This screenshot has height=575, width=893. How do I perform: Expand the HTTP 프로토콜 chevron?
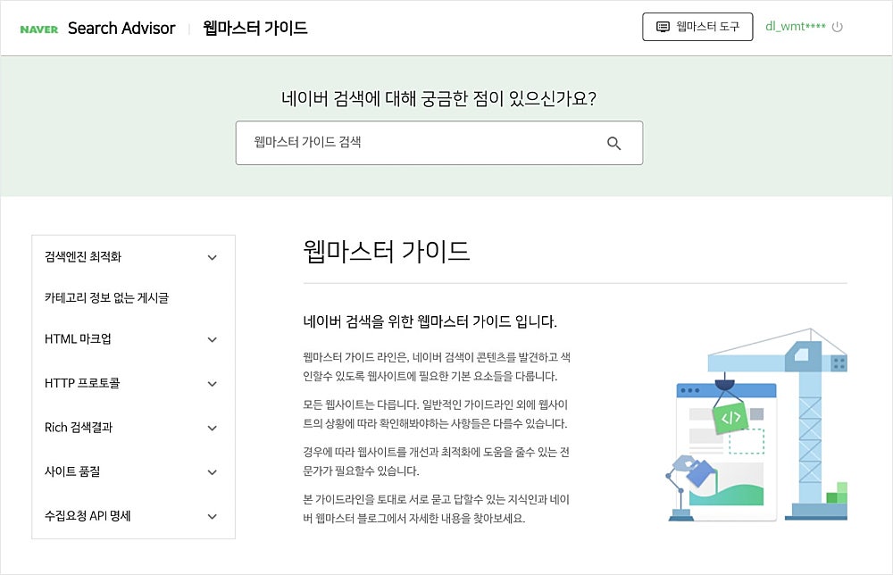[212, 384]
